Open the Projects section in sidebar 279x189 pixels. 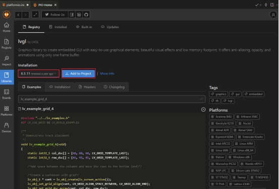pos(7,44)
